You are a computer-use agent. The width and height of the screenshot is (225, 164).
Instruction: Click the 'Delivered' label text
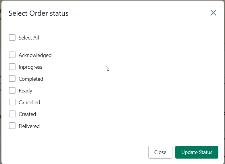click(x=29, y=126)
